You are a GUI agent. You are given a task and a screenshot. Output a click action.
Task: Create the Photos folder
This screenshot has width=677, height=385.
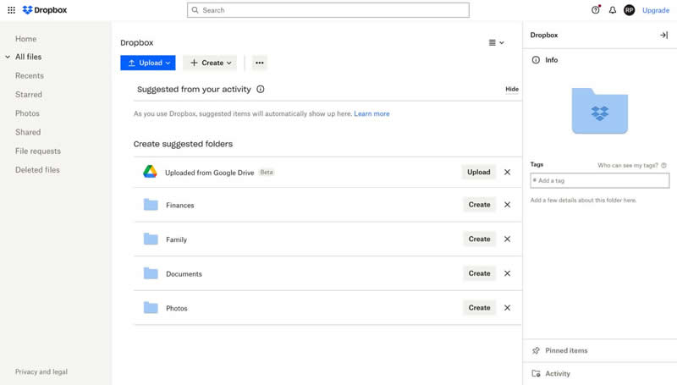479,308
